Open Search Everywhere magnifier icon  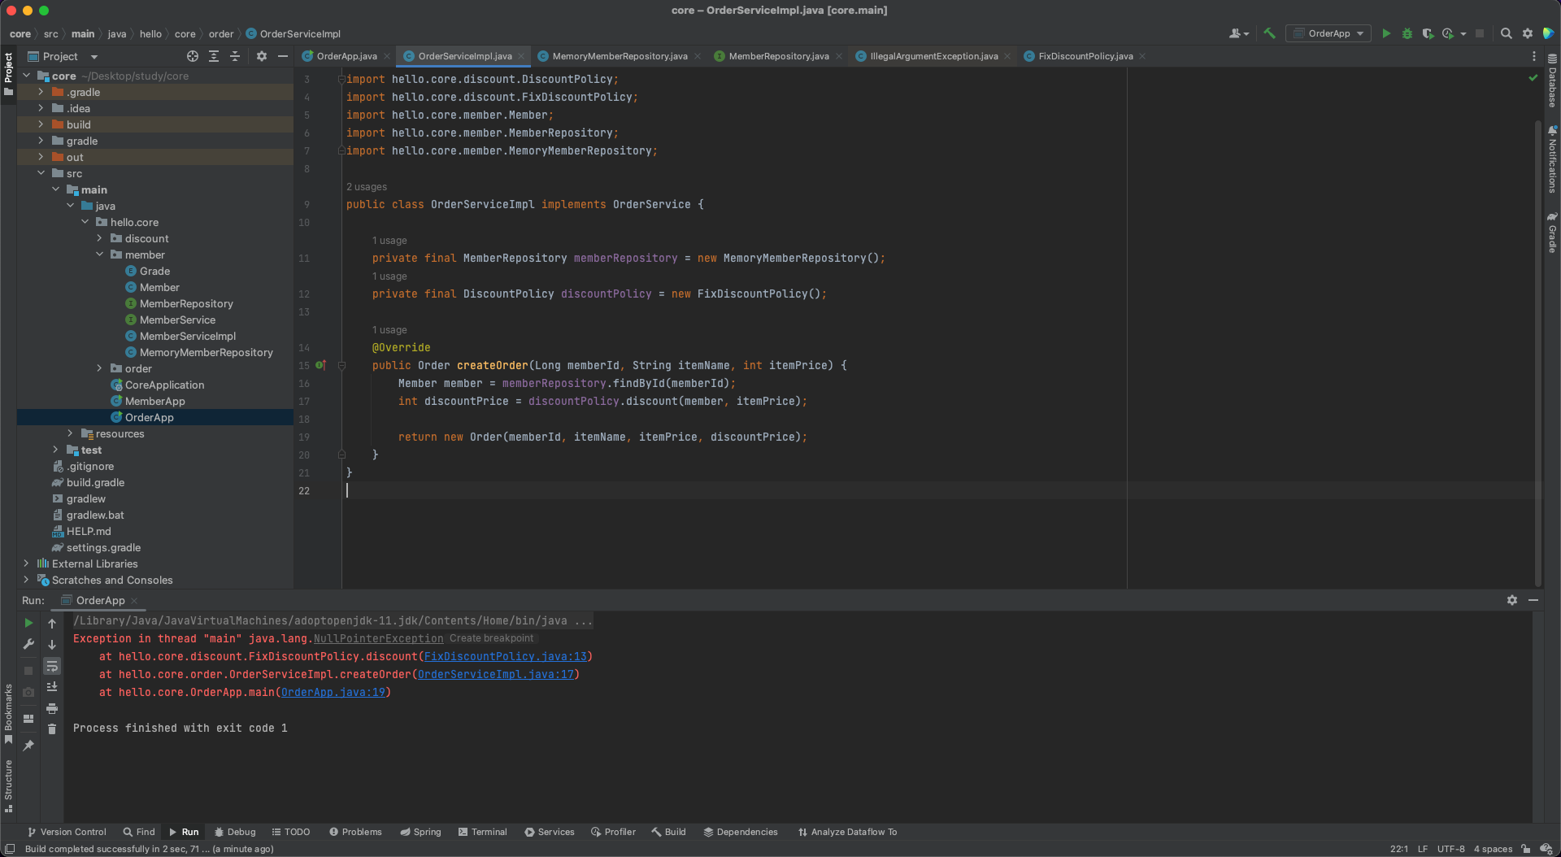[1506, 33]
